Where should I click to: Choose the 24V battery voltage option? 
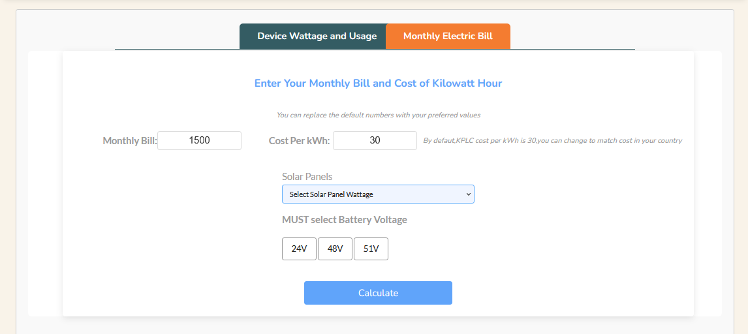click(x=299, y=249)
